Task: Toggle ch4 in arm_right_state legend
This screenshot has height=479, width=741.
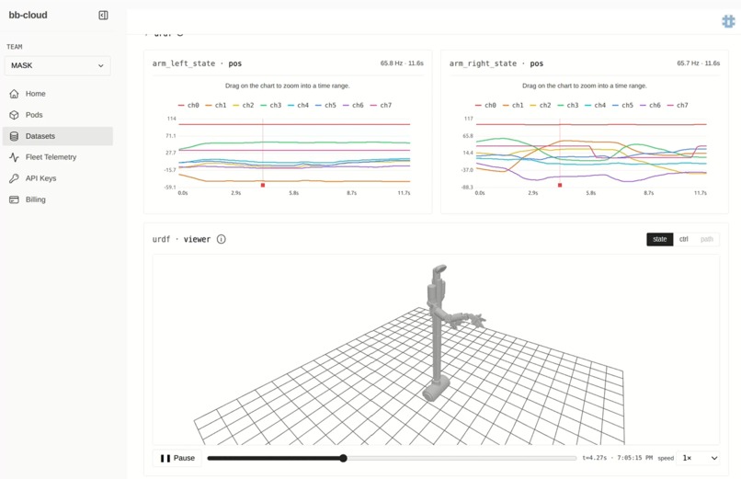Action: [x=596, y=106]
